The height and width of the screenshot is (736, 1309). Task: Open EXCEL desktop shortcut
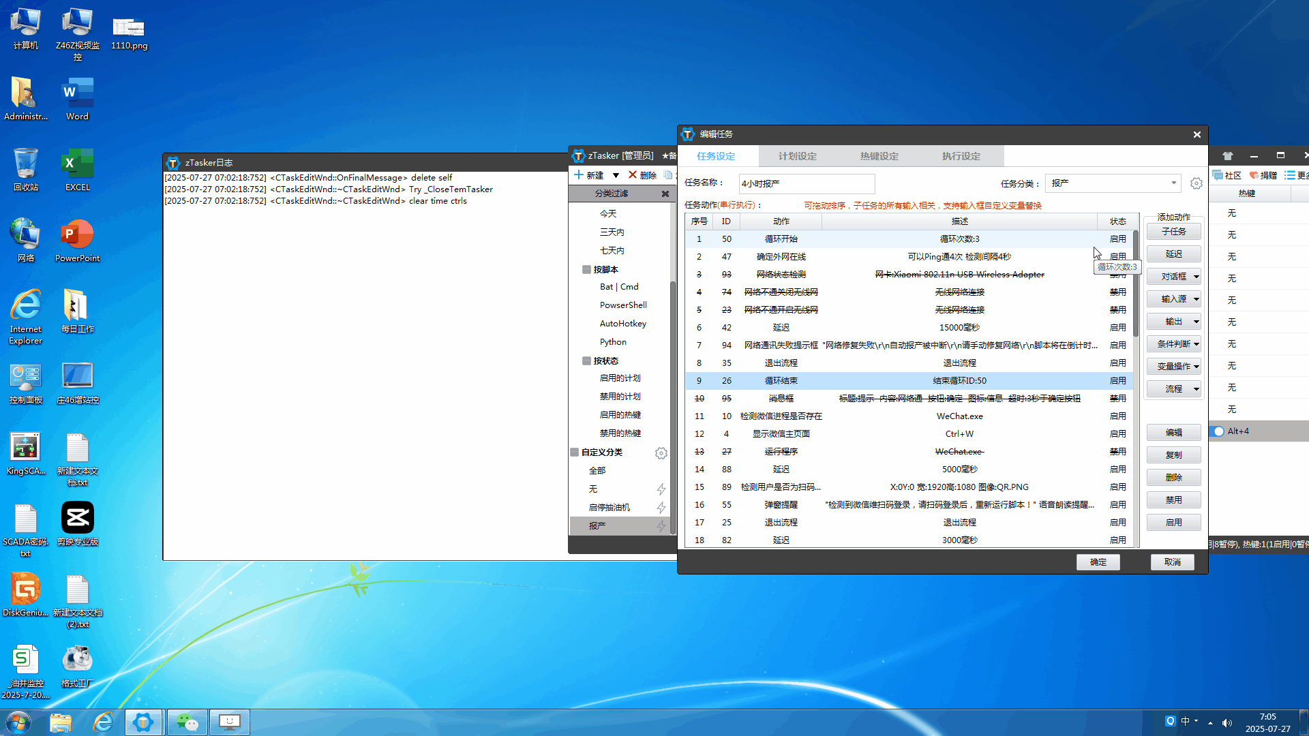click(77, 170)
